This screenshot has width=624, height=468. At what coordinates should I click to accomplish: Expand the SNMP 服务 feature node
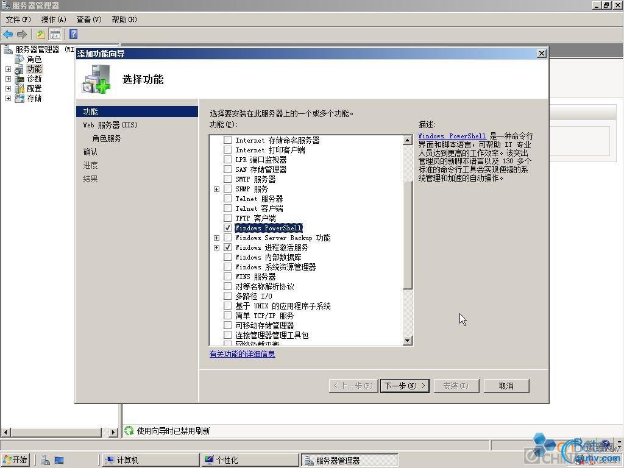point(216,189)
